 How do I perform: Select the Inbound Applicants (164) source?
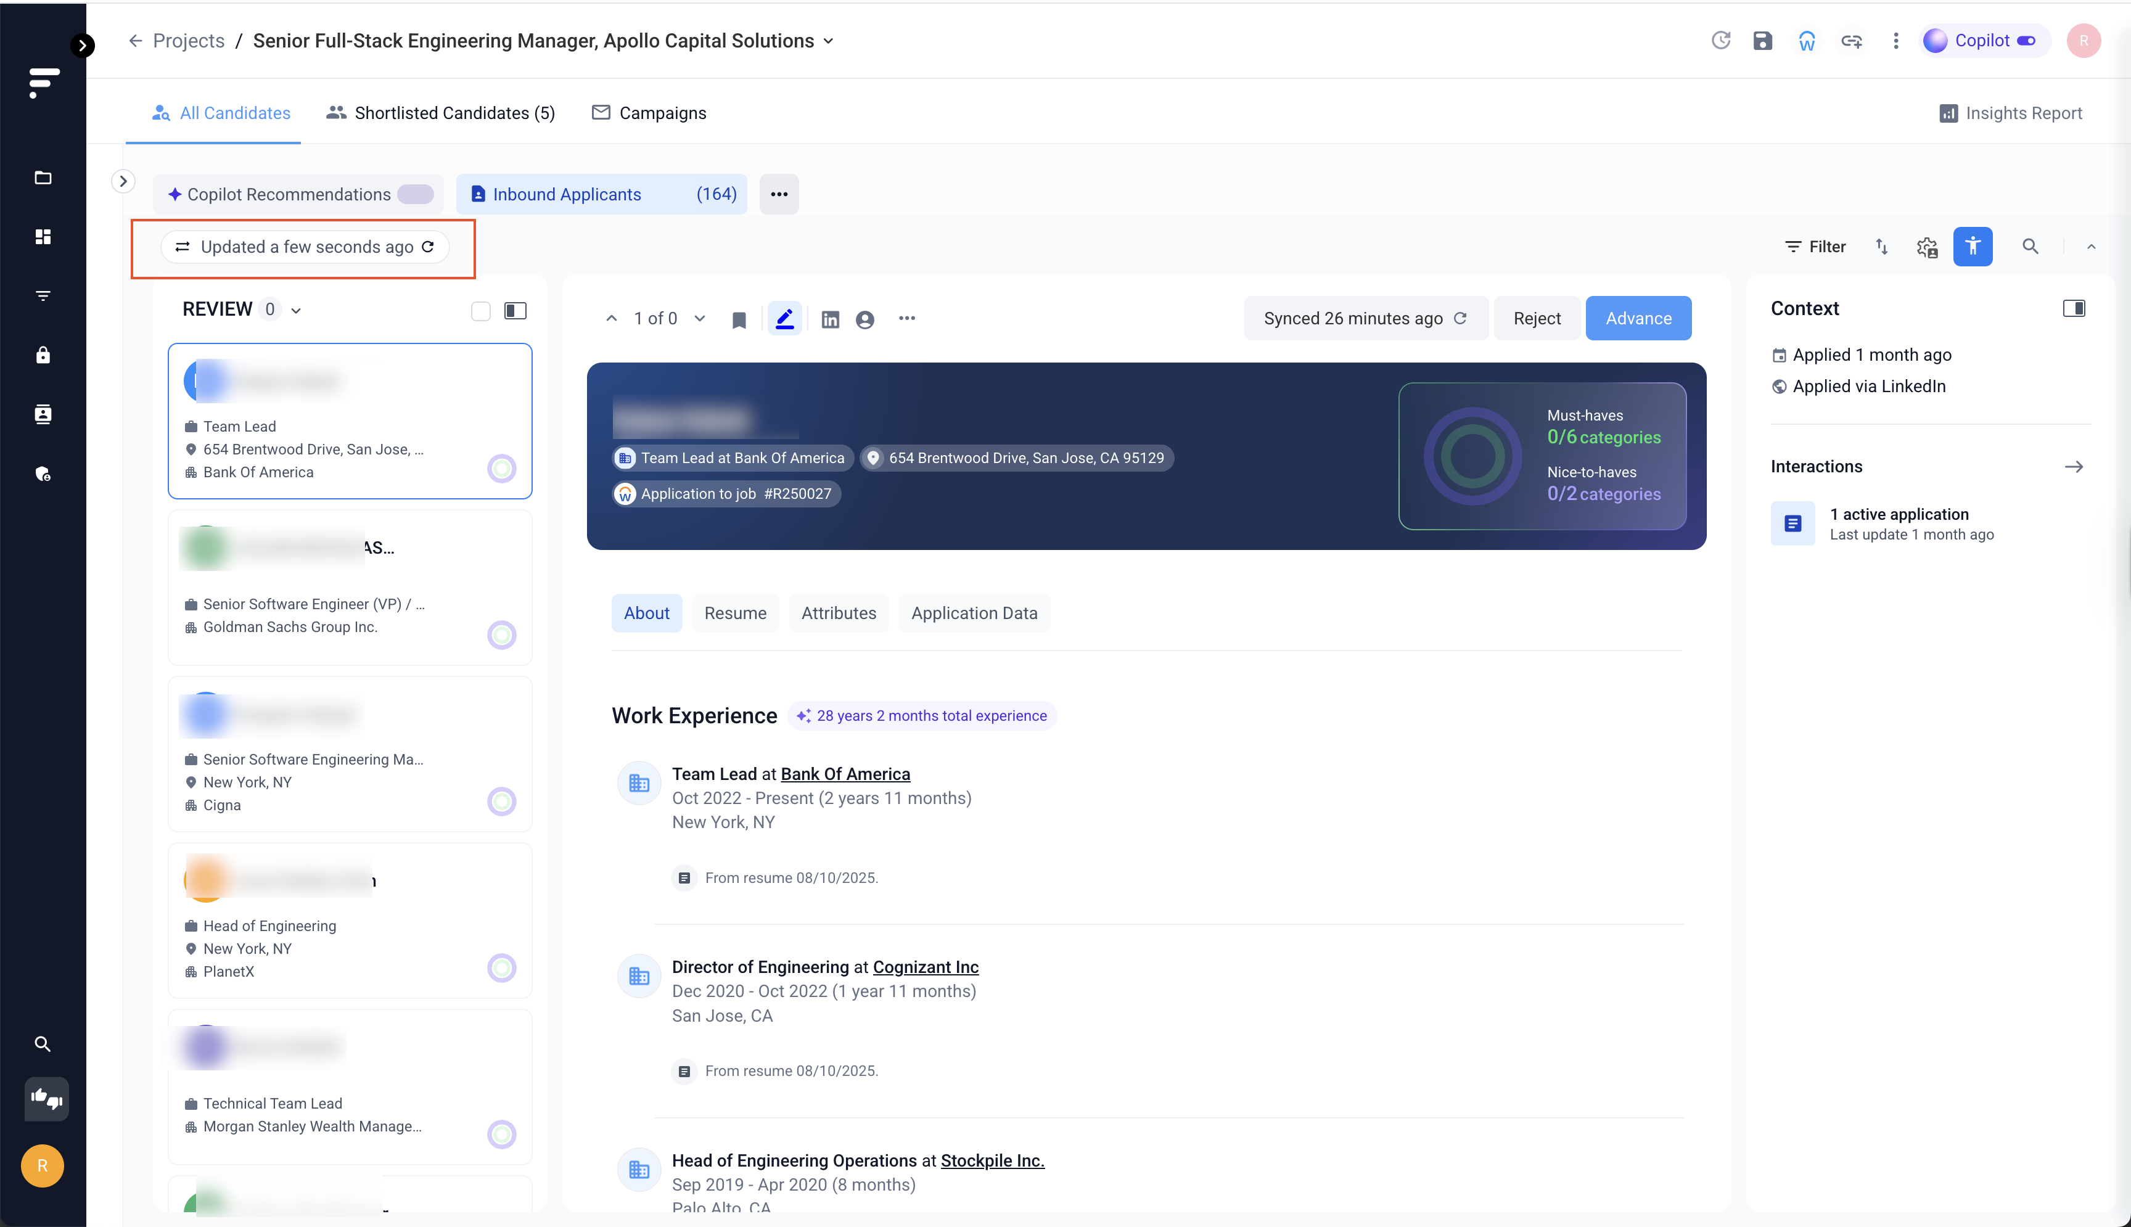[x=602, y=195]
